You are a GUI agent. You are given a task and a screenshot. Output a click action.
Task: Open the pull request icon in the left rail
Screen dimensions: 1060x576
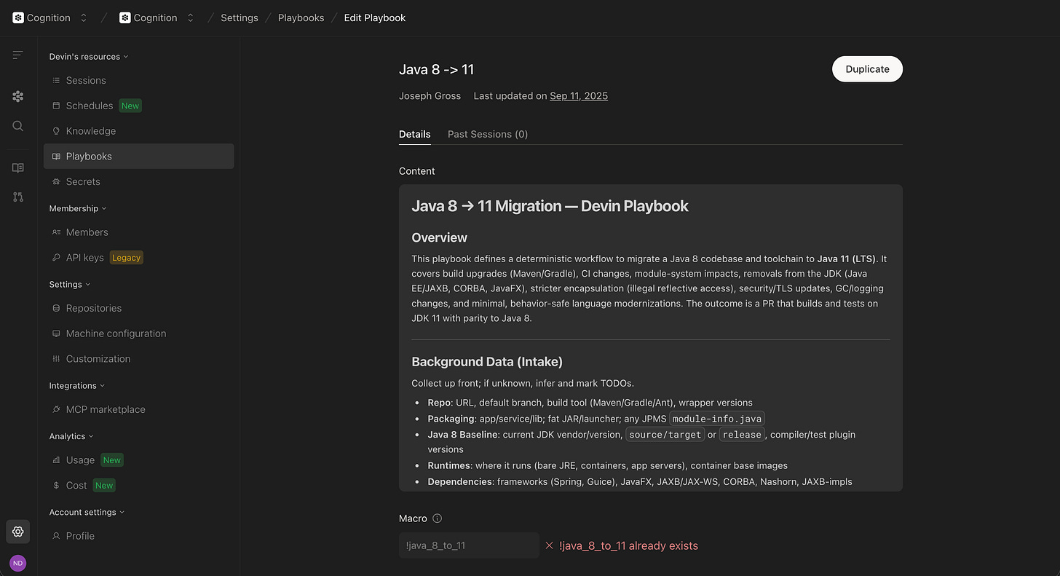(18, 197)
